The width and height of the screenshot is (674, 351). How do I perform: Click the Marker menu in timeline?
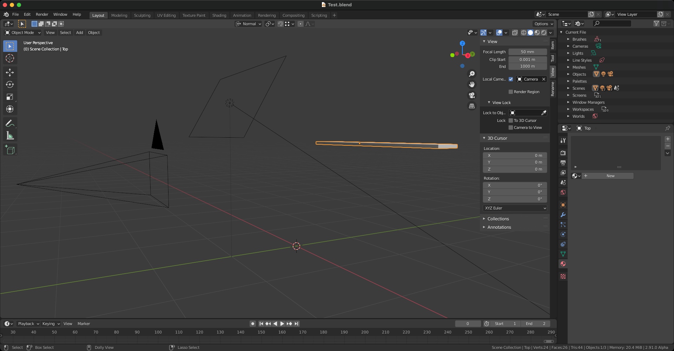(84, 324)
